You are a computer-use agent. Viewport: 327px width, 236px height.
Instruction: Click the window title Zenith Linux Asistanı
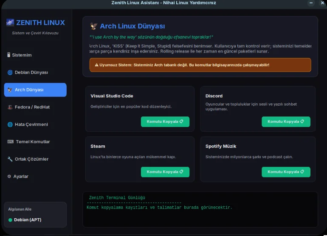coord(163,3)
